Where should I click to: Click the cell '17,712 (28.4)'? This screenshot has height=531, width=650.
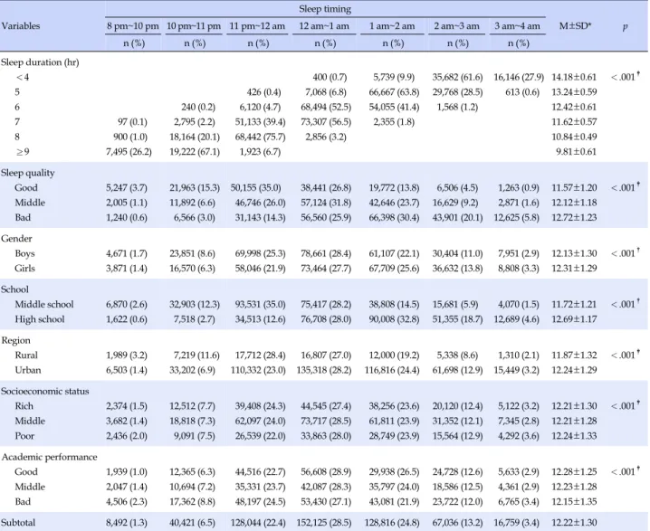point(260,356)
